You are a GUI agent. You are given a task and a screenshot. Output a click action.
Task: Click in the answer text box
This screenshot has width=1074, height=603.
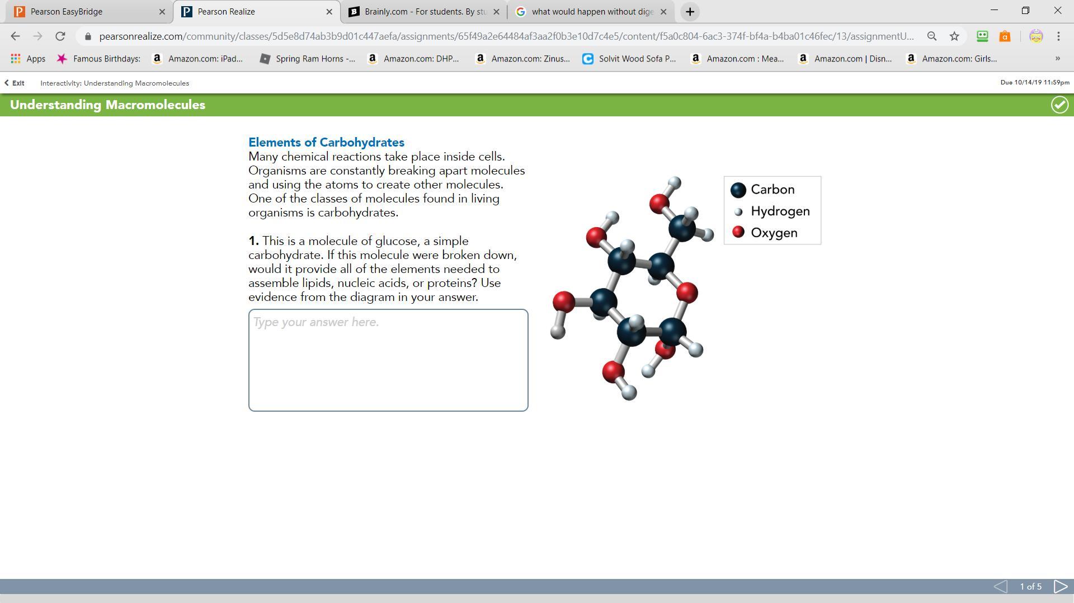pos(388,360)
